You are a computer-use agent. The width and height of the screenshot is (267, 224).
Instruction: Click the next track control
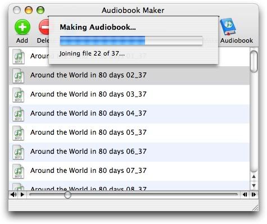(x=254, y=195)
